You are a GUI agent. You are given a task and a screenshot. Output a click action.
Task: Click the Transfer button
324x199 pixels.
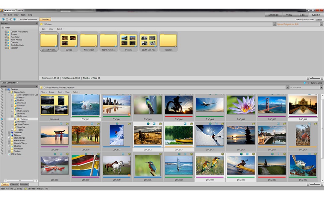pos(45,19)
